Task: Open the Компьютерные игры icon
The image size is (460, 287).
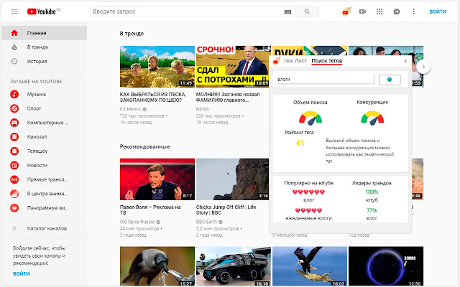Action: coord(14,123)
